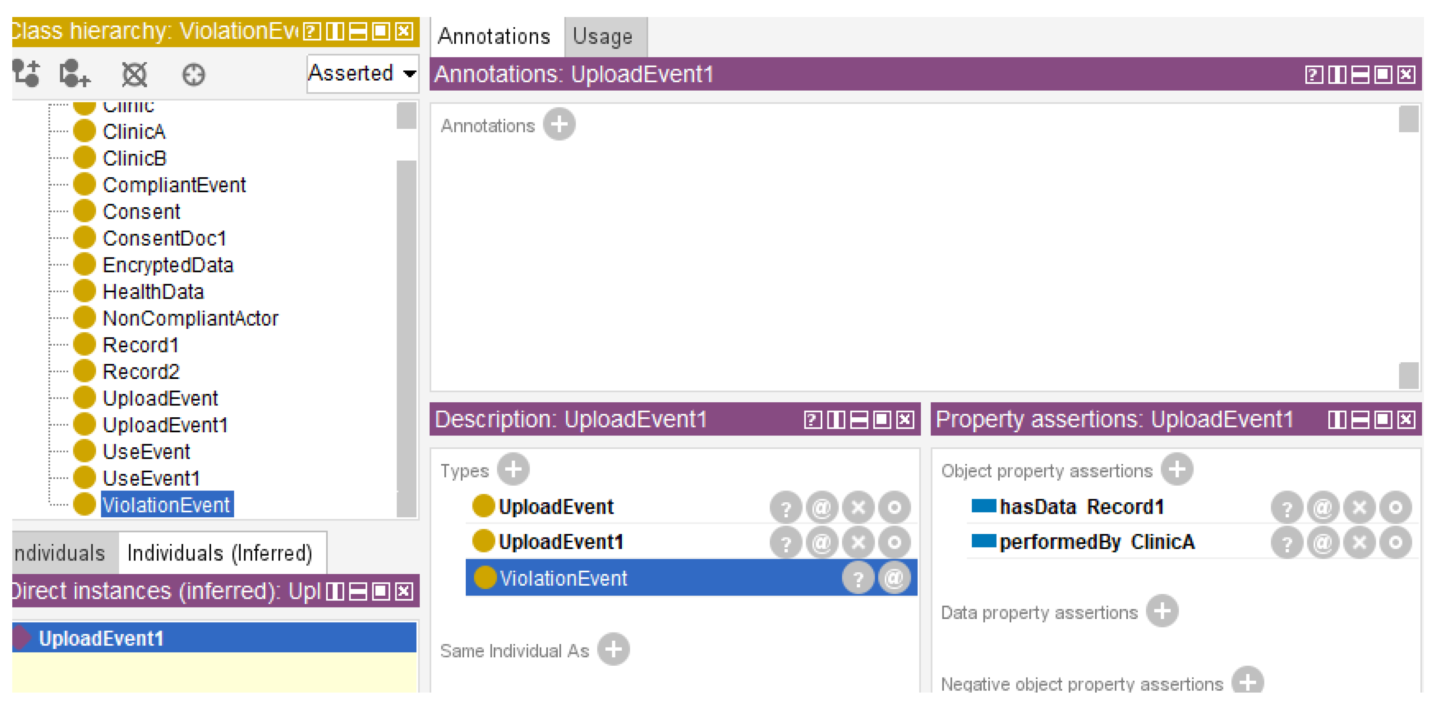Add a new annotation with plus button
This screenshot has height=708, width=1439.
pyautogui.click(x=559, y=124)
